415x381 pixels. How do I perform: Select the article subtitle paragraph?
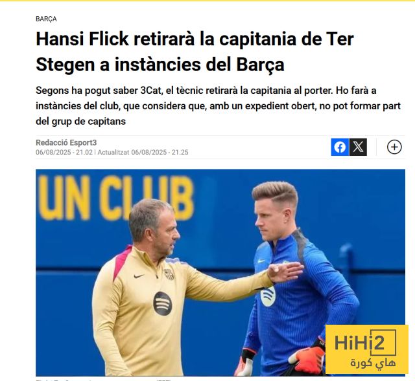(218, 106)
